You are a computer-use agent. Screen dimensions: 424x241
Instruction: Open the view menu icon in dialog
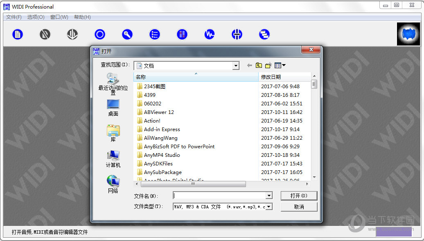(280, 65)
